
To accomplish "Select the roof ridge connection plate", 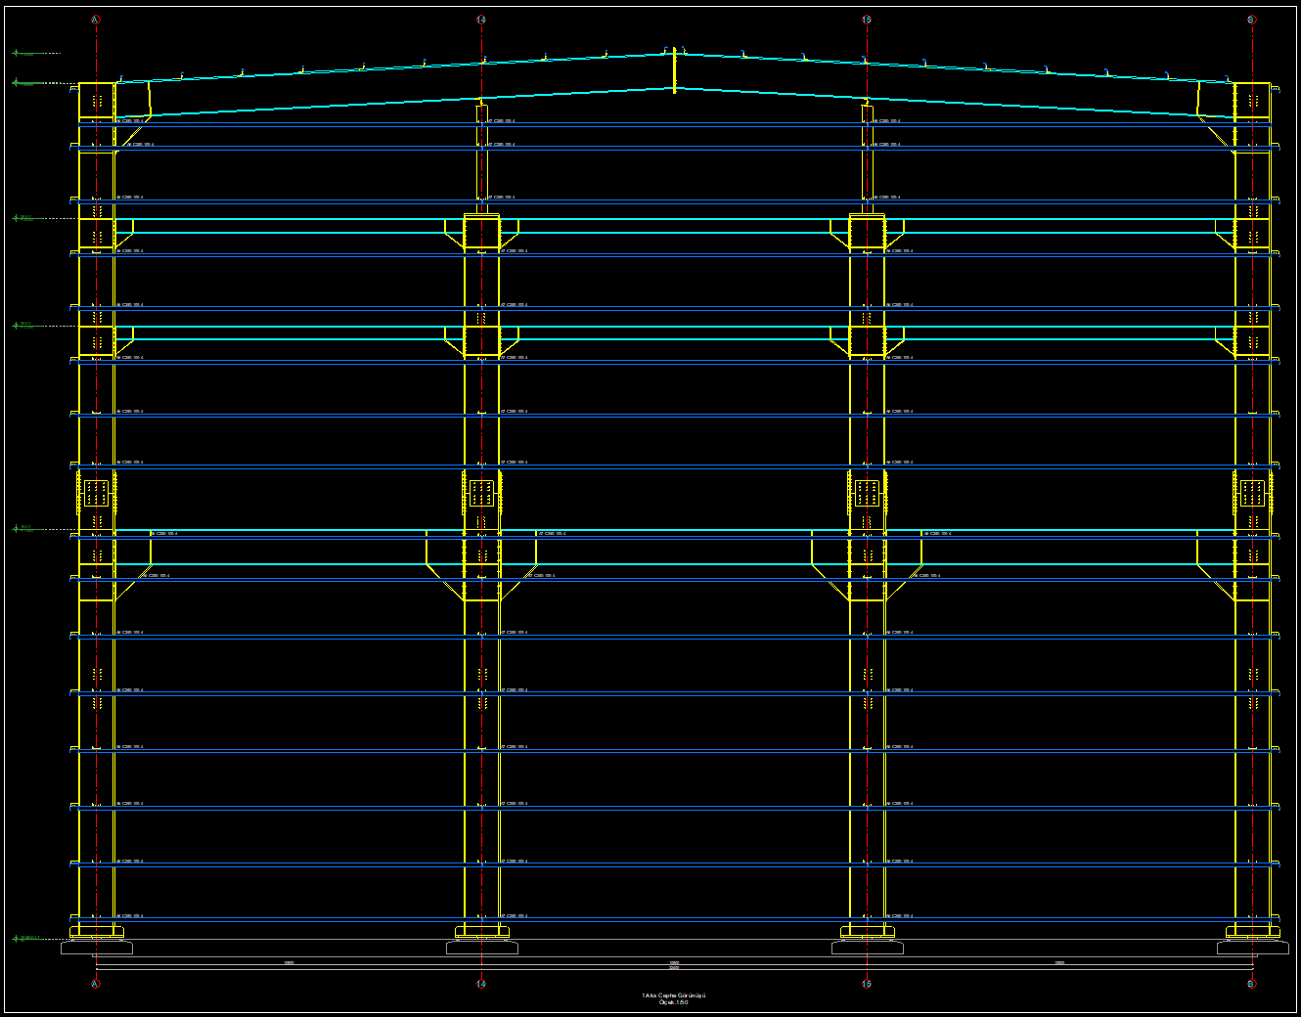I will coord(674,69).
